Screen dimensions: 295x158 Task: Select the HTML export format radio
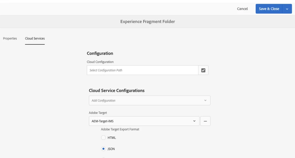pyautogui.click(x=103, y=137)
